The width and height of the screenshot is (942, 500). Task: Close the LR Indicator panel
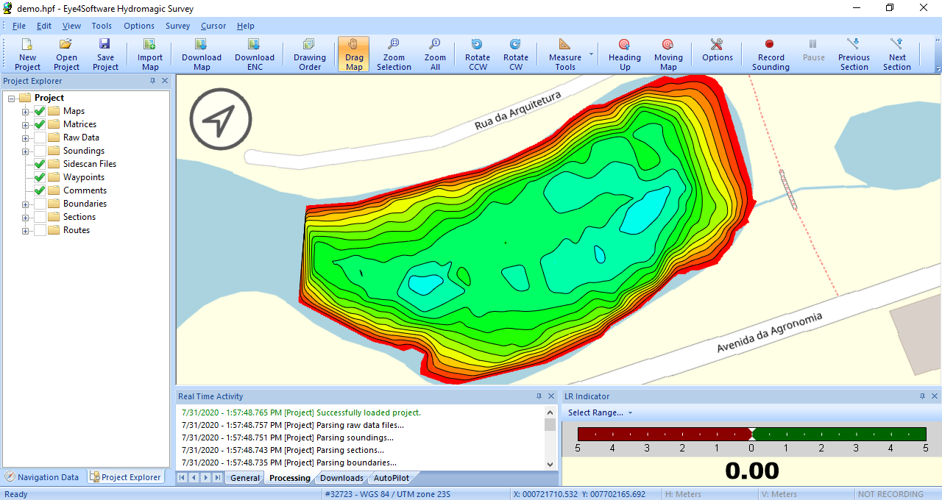(x=935, y=396)
